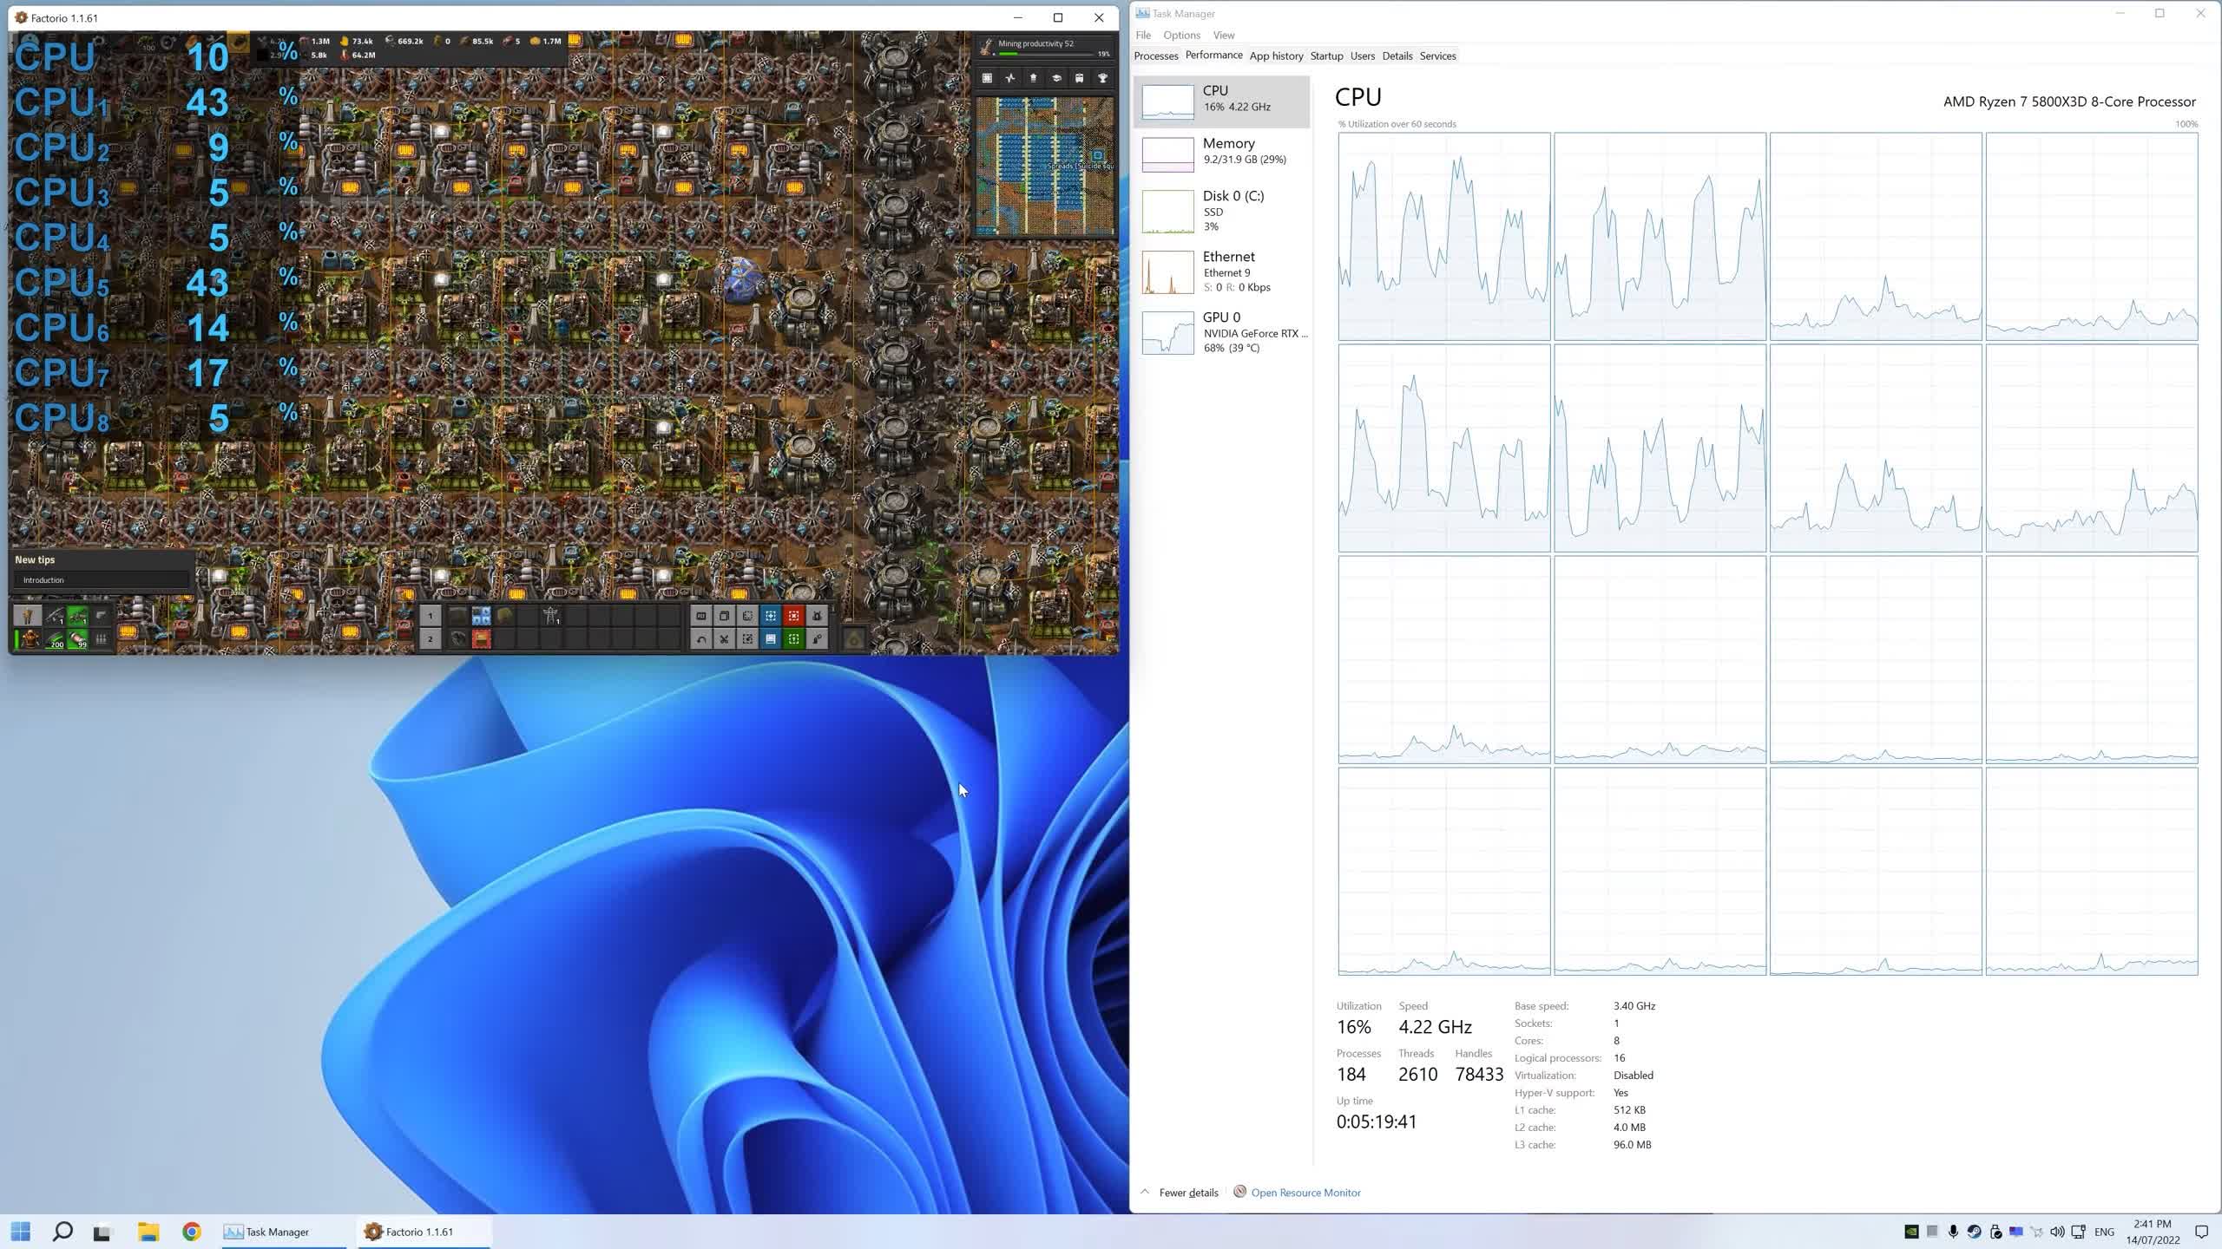Open Factorio logistic networks upload icon

pos(1033,78)
